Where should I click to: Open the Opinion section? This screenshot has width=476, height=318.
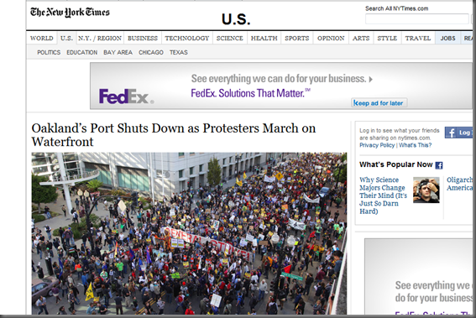coord(331,39)
